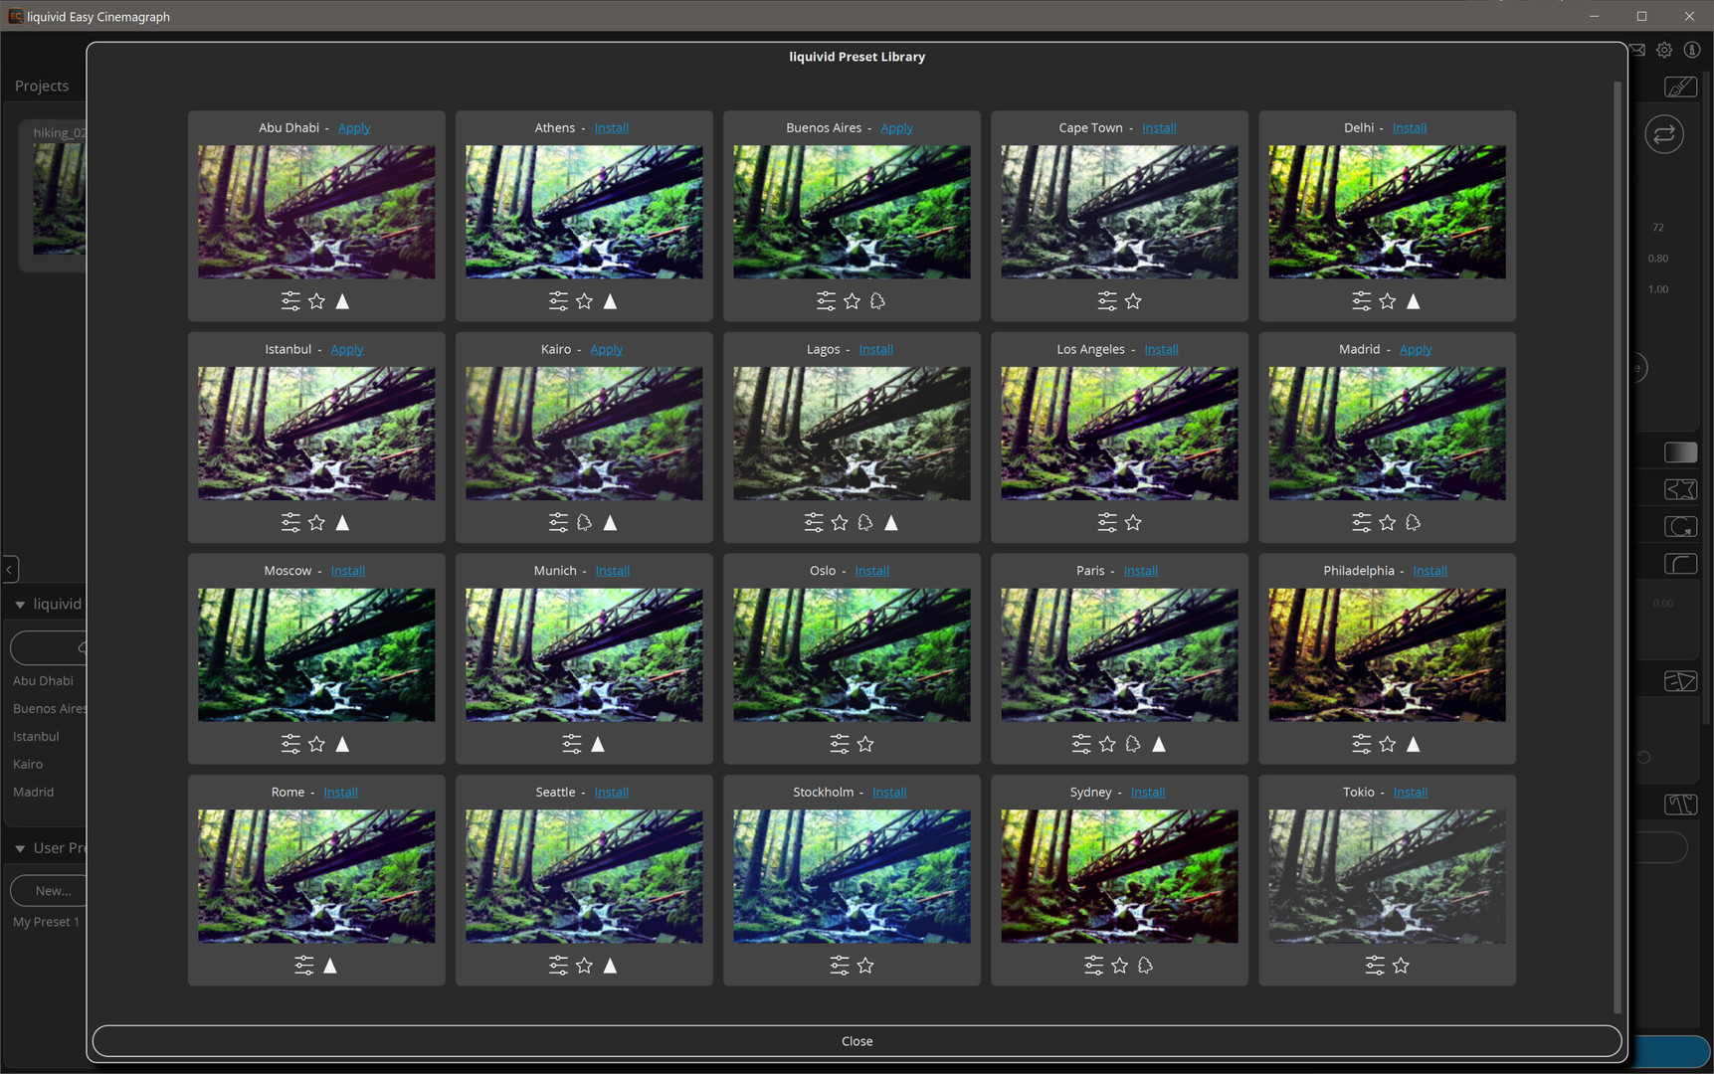Click the triangle icon under Paris preset
Image resolution: width=1714 pixels, height=1074 pixels.
1159,744
